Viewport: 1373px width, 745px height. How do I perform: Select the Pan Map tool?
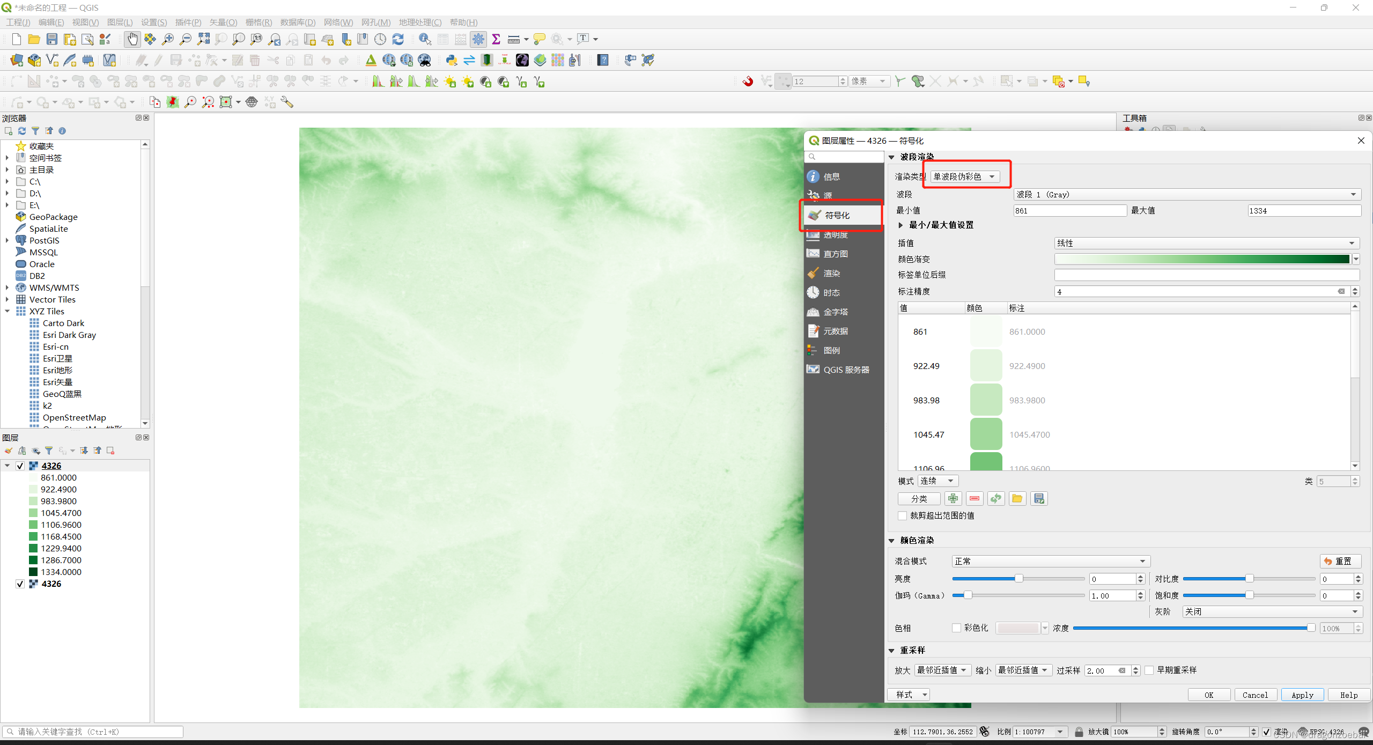coord(132,39)
